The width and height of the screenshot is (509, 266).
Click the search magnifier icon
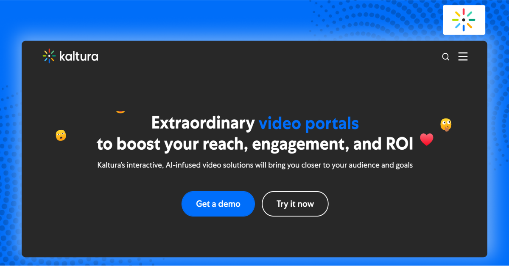click(x=445, y=57)
